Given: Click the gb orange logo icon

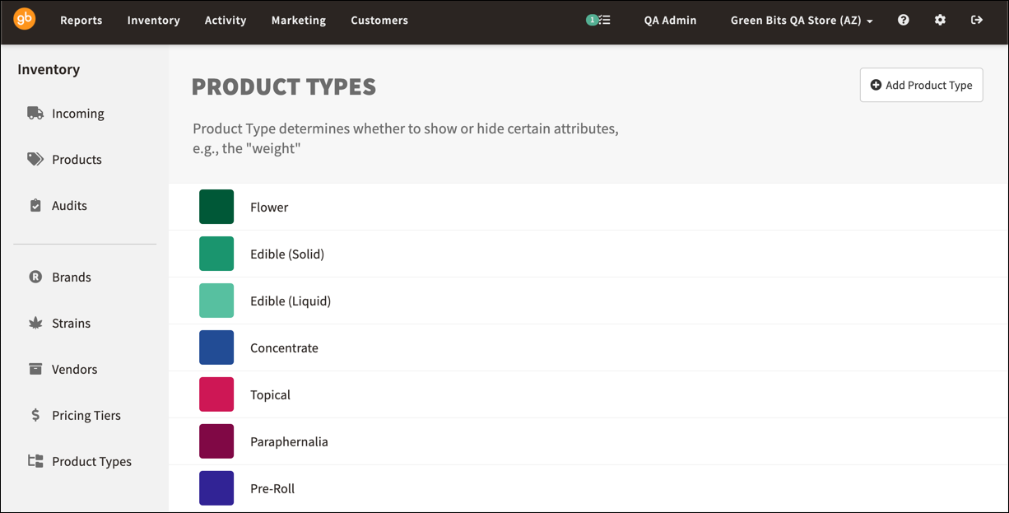Looking at the screenshot, I should tap(25, 20).
